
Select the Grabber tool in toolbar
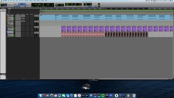(x=24, y=4)
